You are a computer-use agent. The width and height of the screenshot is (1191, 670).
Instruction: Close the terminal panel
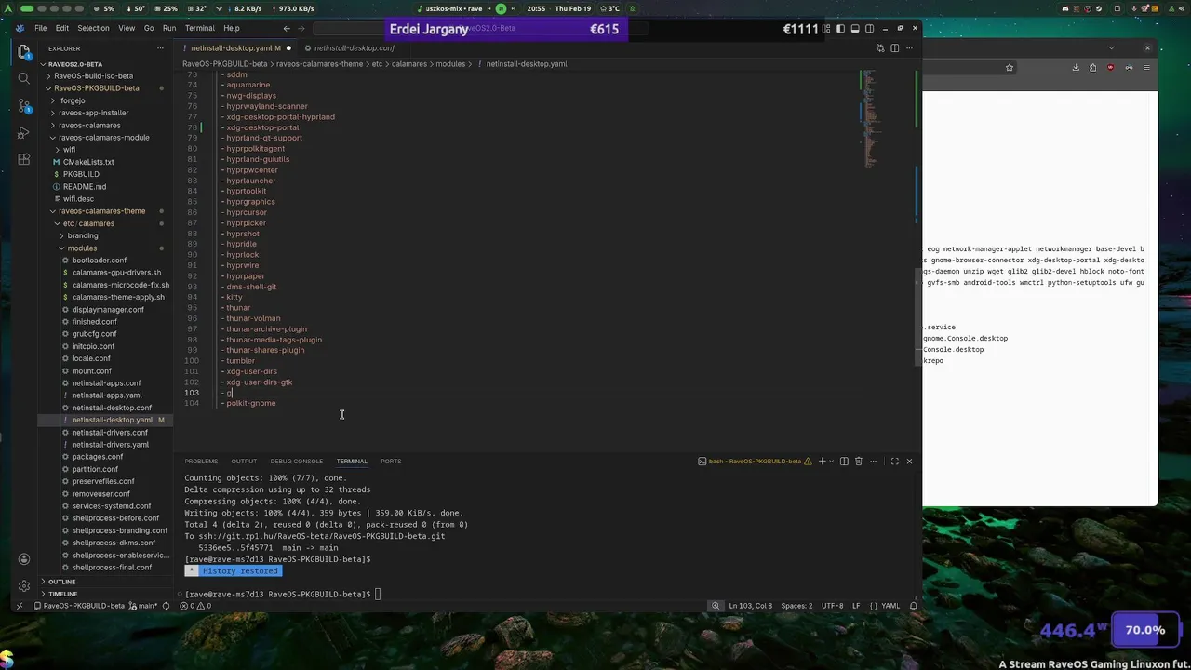pyautogui.click(x=909, y=462)
